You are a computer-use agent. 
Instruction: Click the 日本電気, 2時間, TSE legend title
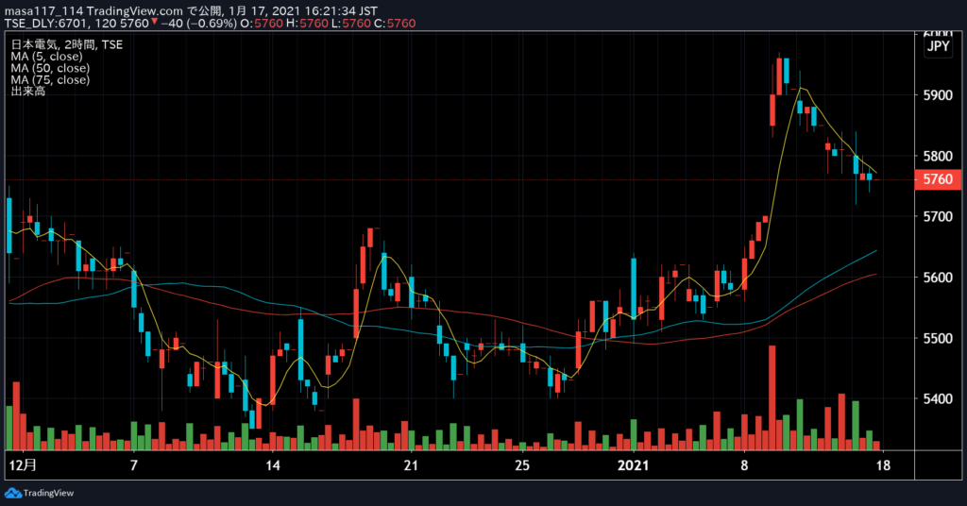[x=67, y=44]
